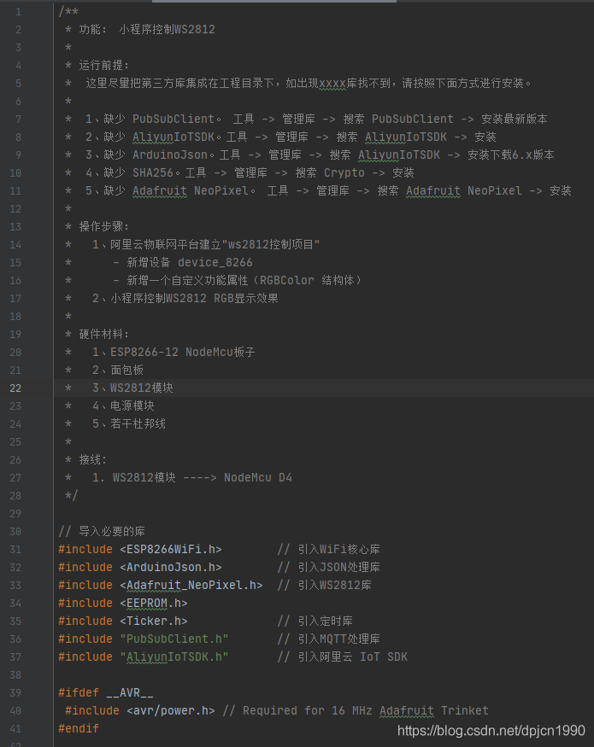Click the '运行前提:' comment line
The width and height of the screenshot is (594, 747).
(x=103, y=65)
